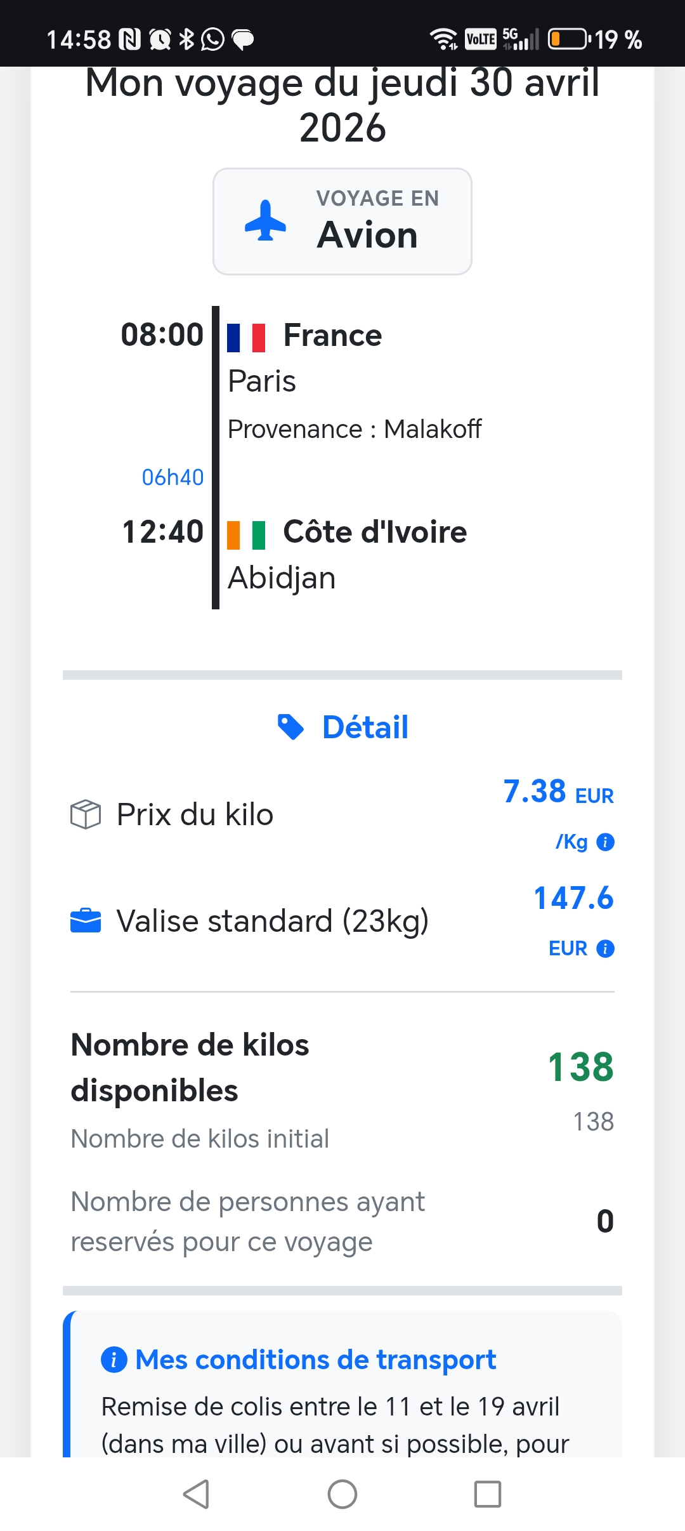The image size is (685, 1531).
Task: Open recent apps with square navigation button
Action: [x=488, y=1494]
